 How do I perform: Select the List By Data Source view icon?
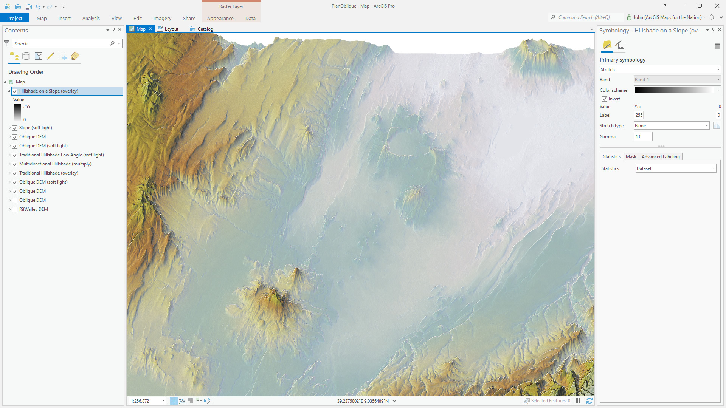(26, 56)
